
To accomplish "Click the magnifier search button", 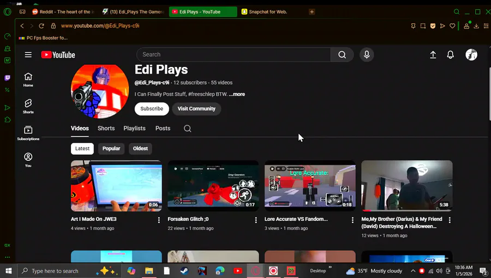I will click(x=342, y=55).
